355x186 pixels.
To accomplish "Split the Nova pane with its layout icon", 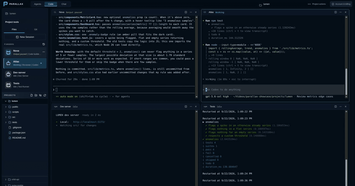I will [186, 12].
